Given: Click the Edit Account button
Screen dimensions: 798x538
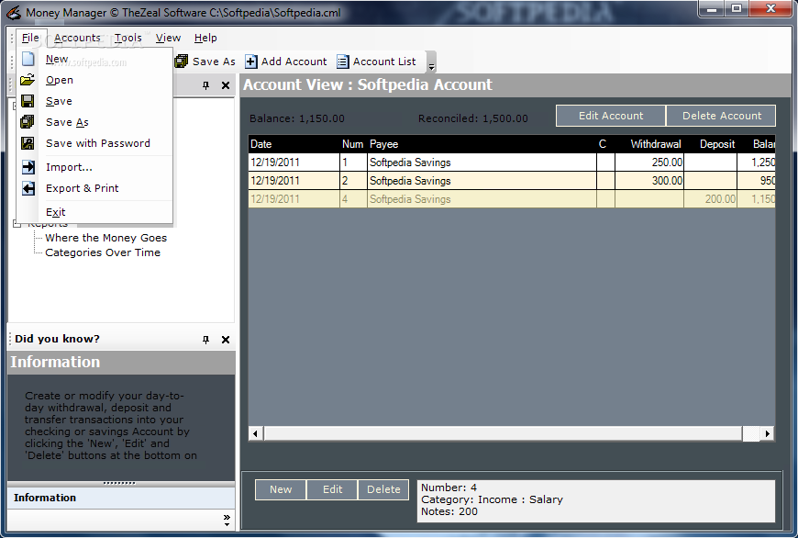Looking at the screenshot, I should click(x=611, y=116).
